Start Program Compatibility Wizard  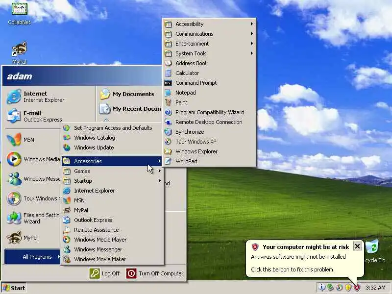tap(210, 112)
